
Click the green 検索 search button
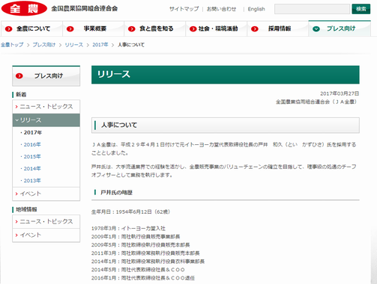[x=361, y=9]
